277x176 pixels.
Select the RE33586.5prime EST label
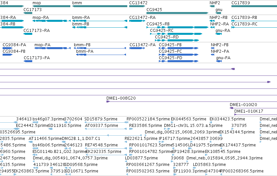145,126
